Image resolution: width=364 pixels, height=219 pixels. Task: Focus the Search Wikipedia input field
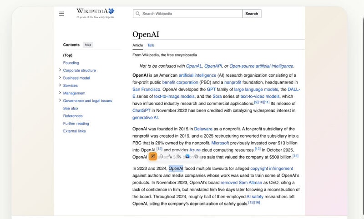coord(187,14)
